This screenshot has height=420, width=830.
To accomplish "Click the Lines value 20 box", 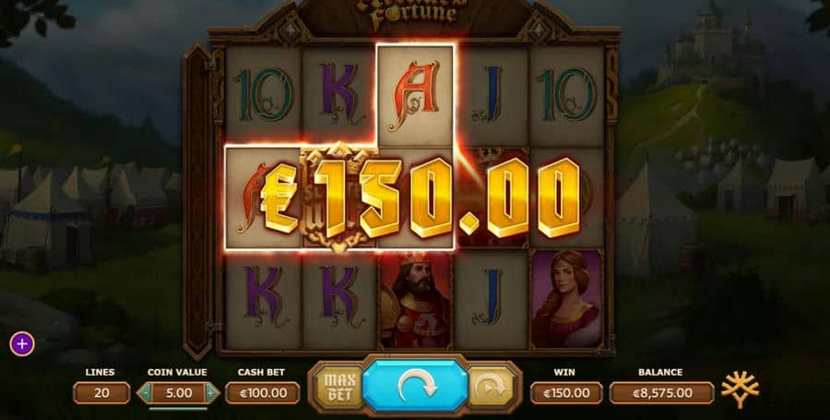I will [x=101, y=393].
